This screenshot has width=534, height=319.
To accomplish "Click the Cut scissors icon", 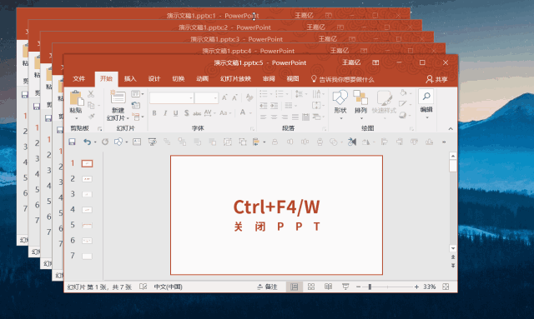I will pyautogui.click(x=91, y=94).
